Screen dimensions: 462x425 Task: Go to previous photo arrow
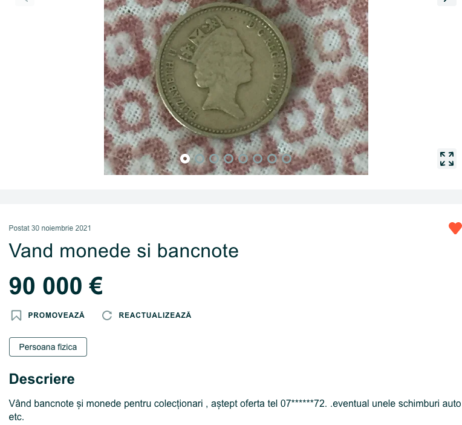tap(25, 1)
